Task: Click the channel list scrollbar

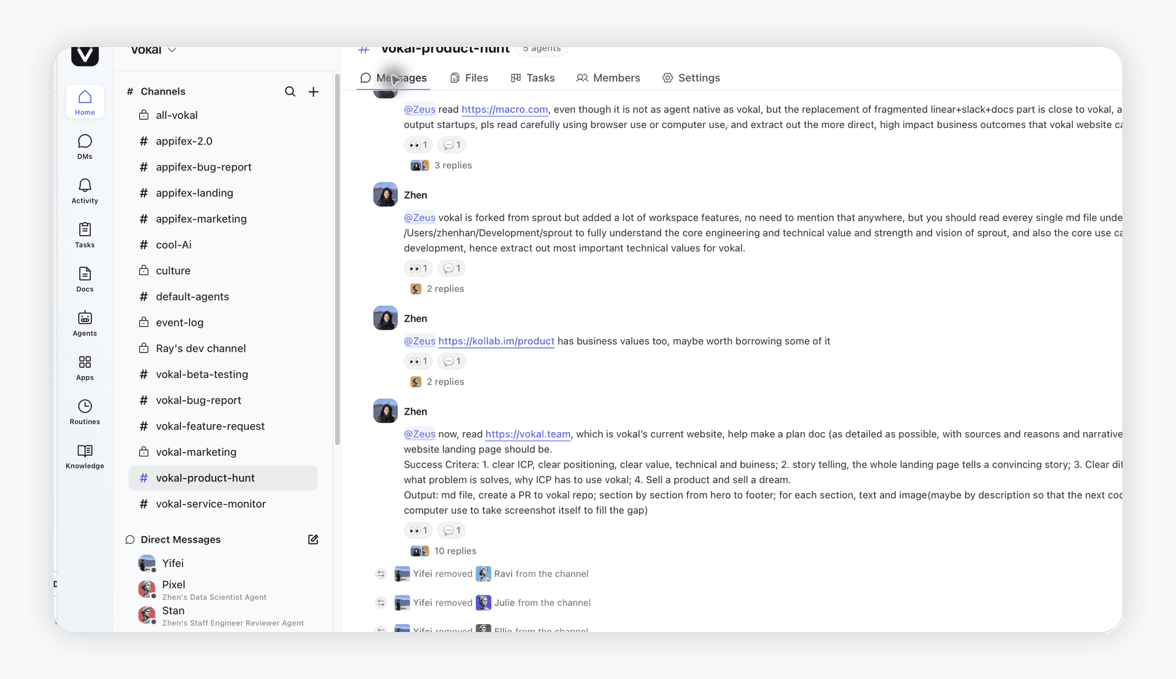Action: tap(337, 260)
